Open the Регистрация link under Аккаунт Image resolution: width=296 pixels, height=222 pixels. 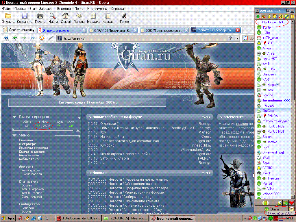tap(31, 171)
